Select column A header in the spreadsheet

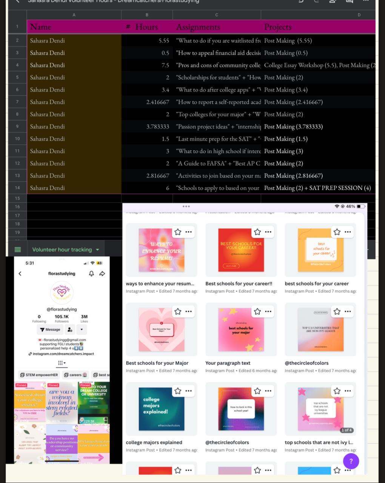tap(74, 15)
